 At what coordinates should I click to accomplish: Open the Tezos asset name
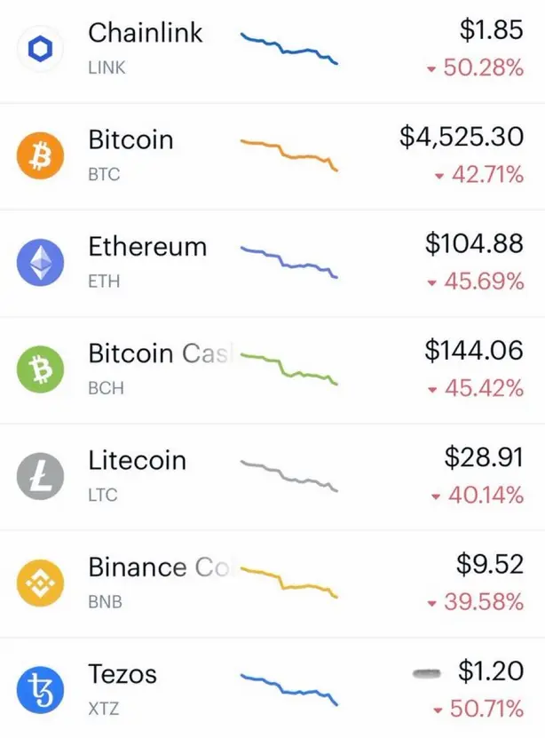[x=122, y=673]
